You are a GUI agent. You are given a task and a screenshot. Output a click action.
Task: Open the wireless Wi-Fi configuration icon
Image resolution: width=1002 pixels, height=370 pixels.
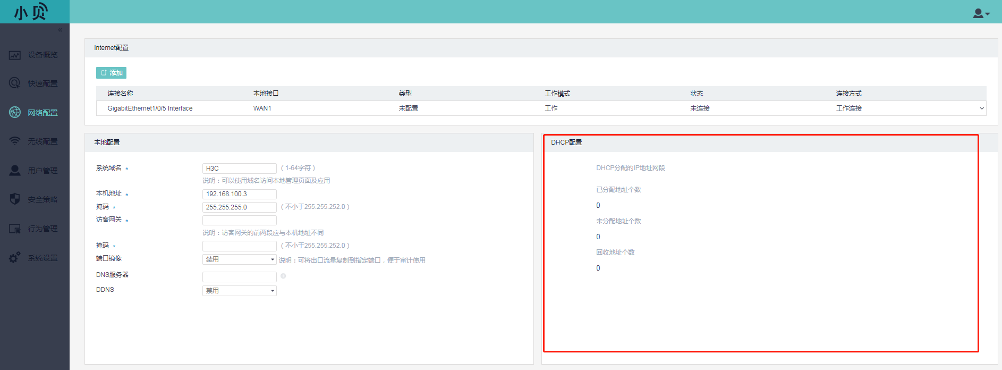point(15,141)
